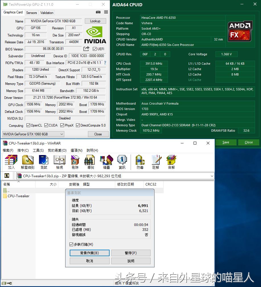Click the Help (說明) button in benchmark dialog

[131, 261]
